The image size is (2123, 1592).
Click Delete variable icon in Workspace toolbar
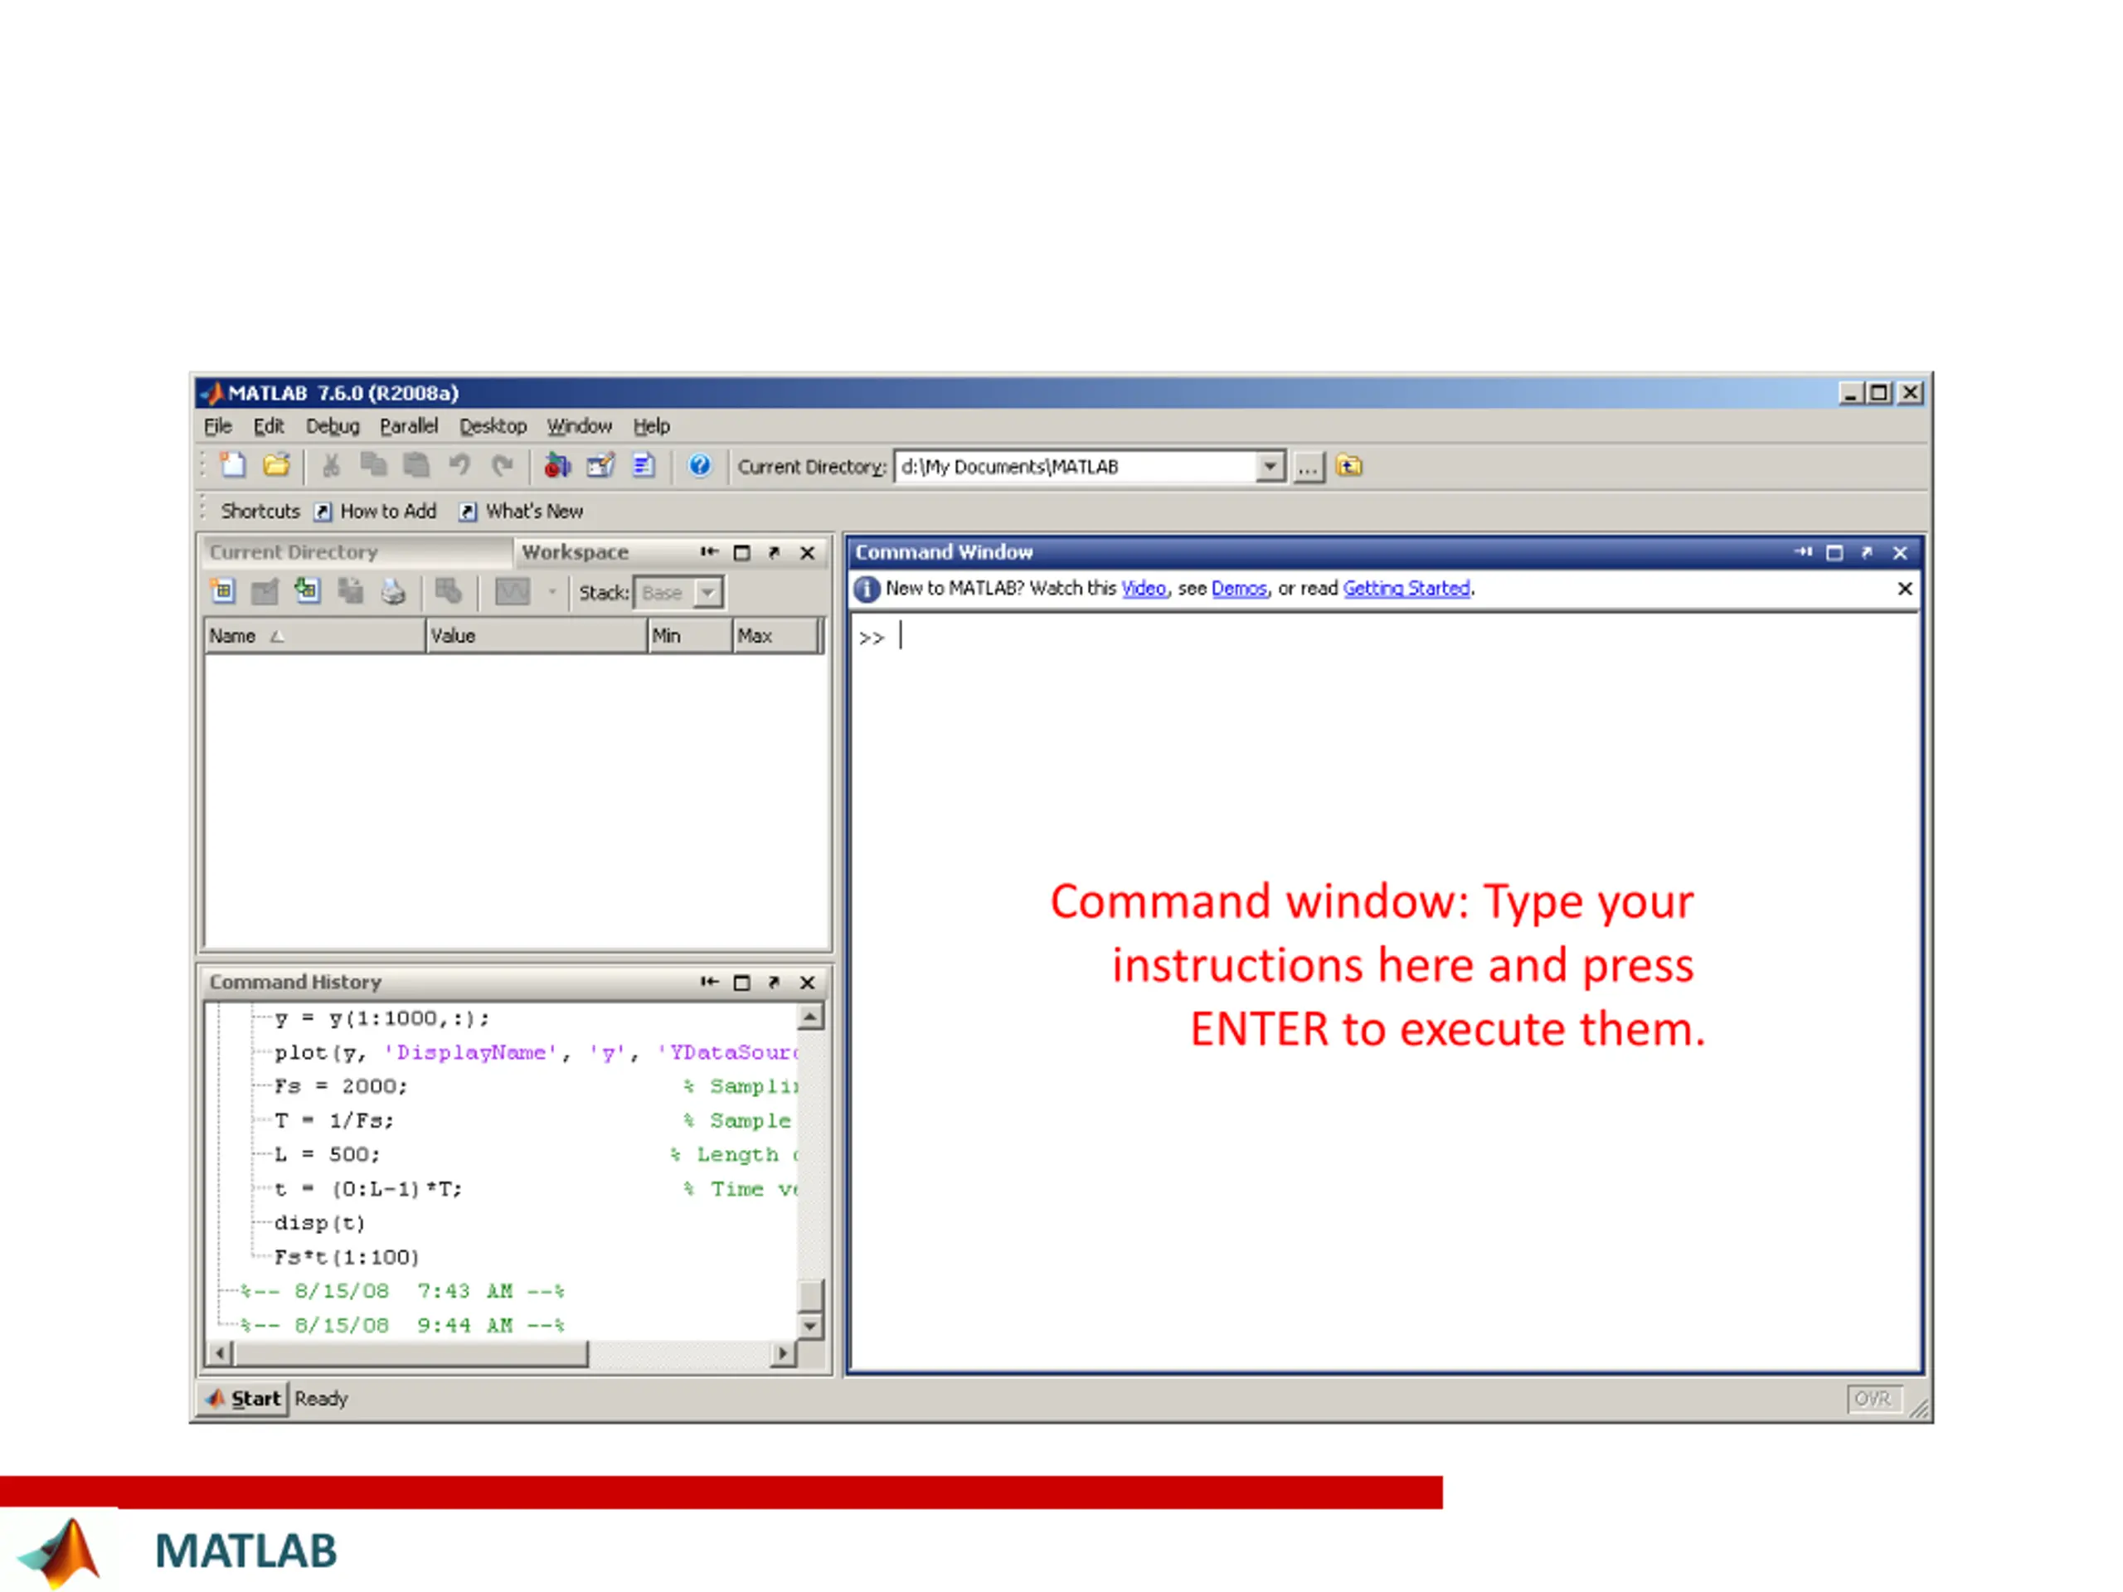[x=448, y=592]
